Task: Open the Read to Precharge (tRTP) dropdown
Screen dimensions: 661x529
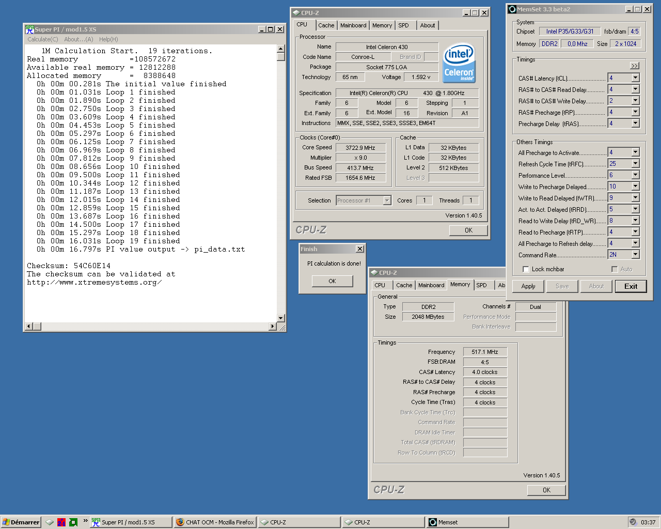Action: coord(635,232)
